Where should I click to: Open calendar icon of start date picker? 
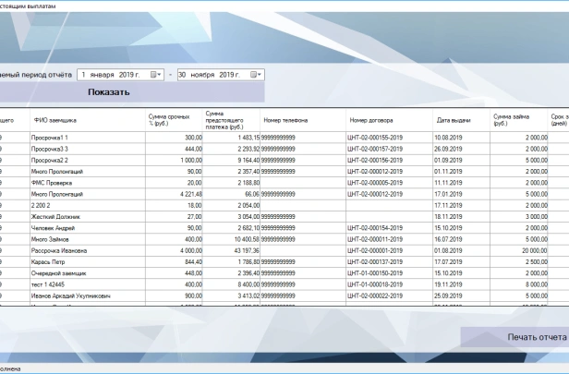pyautogui.click(x=155, y=75)
